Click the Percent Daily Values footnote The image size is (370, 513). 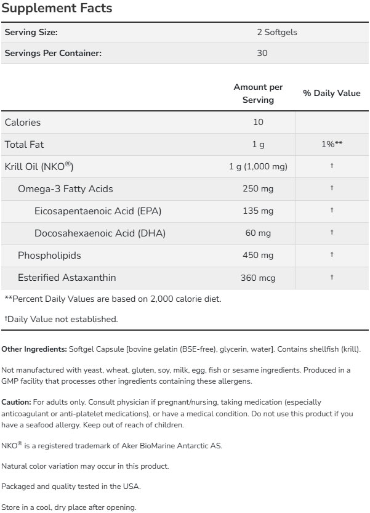[113, 299]
